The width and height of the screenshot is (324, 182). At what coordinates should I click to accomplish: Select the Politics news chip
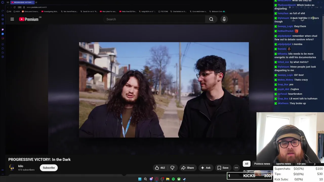coord(262,164)
